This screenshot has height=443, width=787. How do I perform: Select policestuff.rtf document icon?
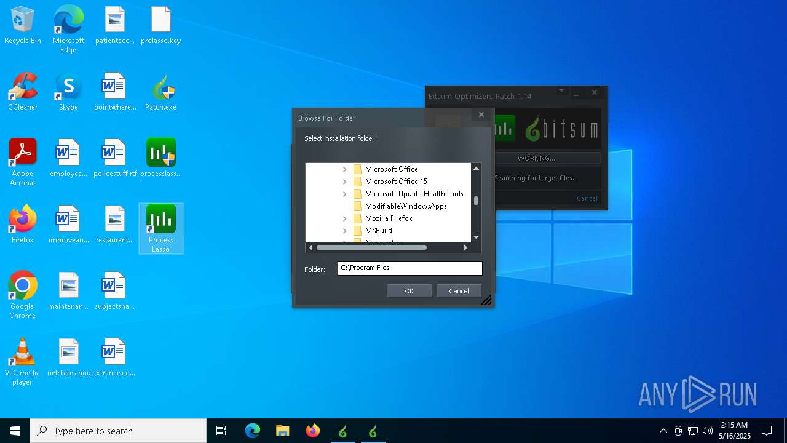(114, 159)
